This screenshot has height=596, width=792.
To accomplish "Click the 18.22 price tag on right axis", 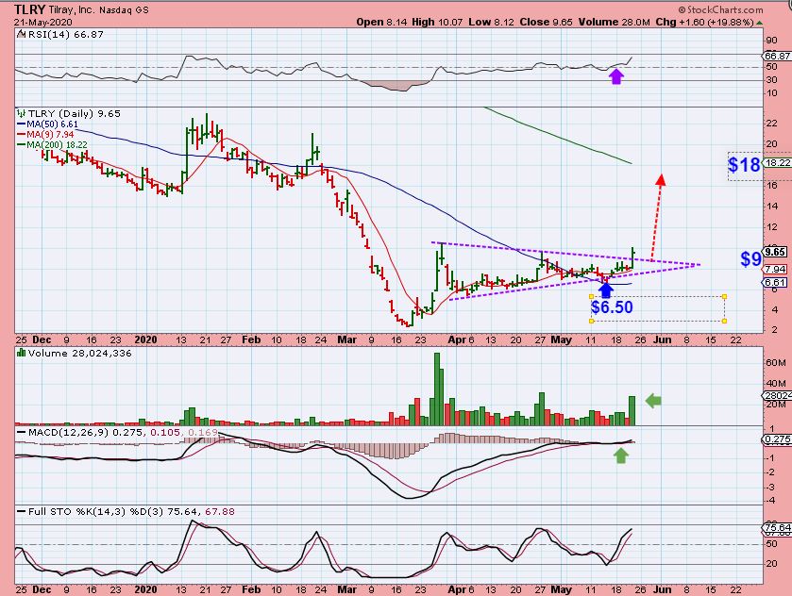I will coord(777,162).
